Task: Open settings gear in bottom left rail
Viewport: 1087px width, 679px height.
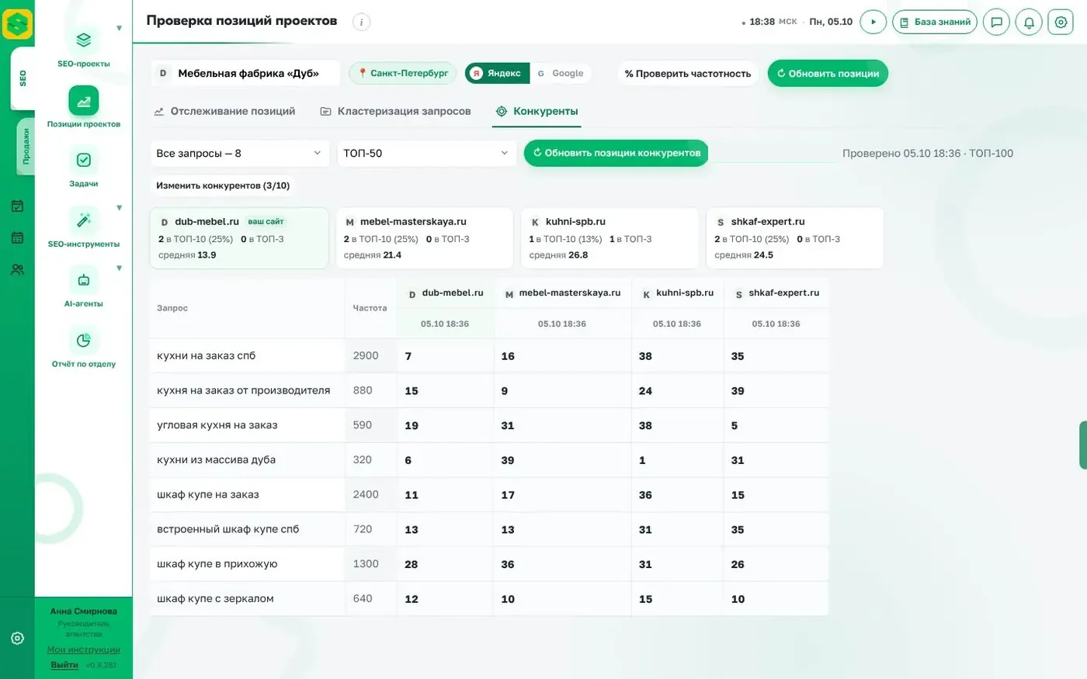Action: (17, 638)
